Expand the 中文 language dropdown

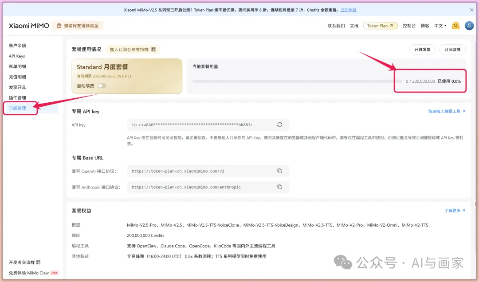point(440,26)
